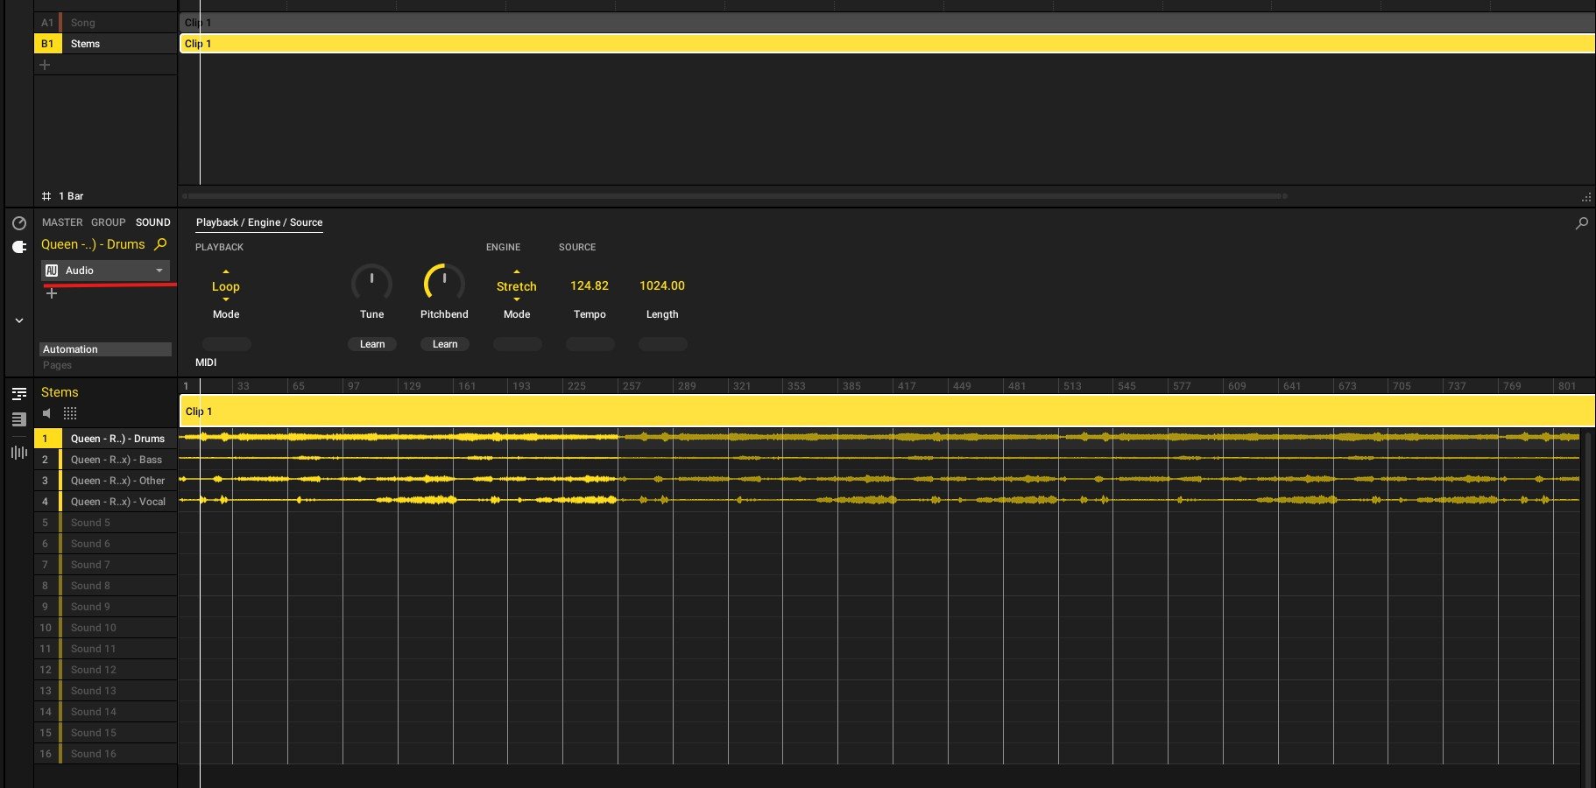1596x788 pixels.
Task: Select the empty Sound 12 slot
Action: (105, 670)
